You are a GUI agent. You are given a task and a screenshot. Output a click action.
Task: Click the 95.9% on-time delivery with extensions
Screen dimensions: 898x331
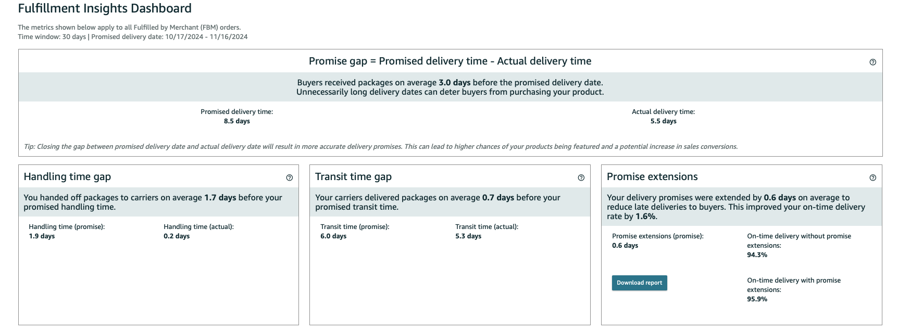point(757,299)
